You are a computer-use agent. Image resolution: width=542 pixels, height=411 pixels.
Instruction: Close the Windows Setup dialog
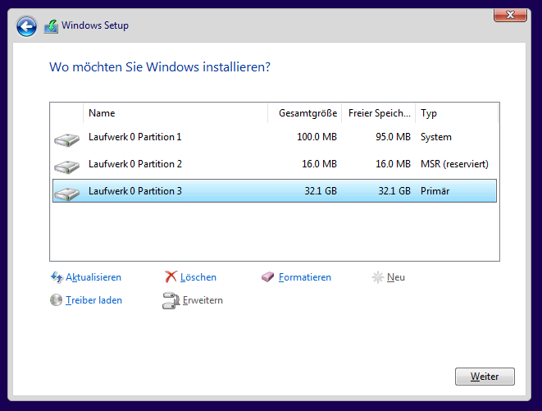click(510, 15)
